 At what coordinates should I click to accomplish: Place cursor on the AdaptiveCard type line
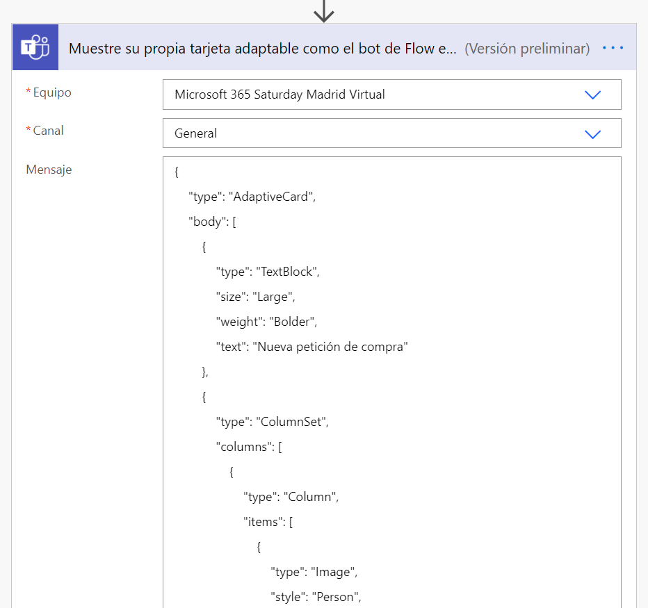[x=252, y=197]
